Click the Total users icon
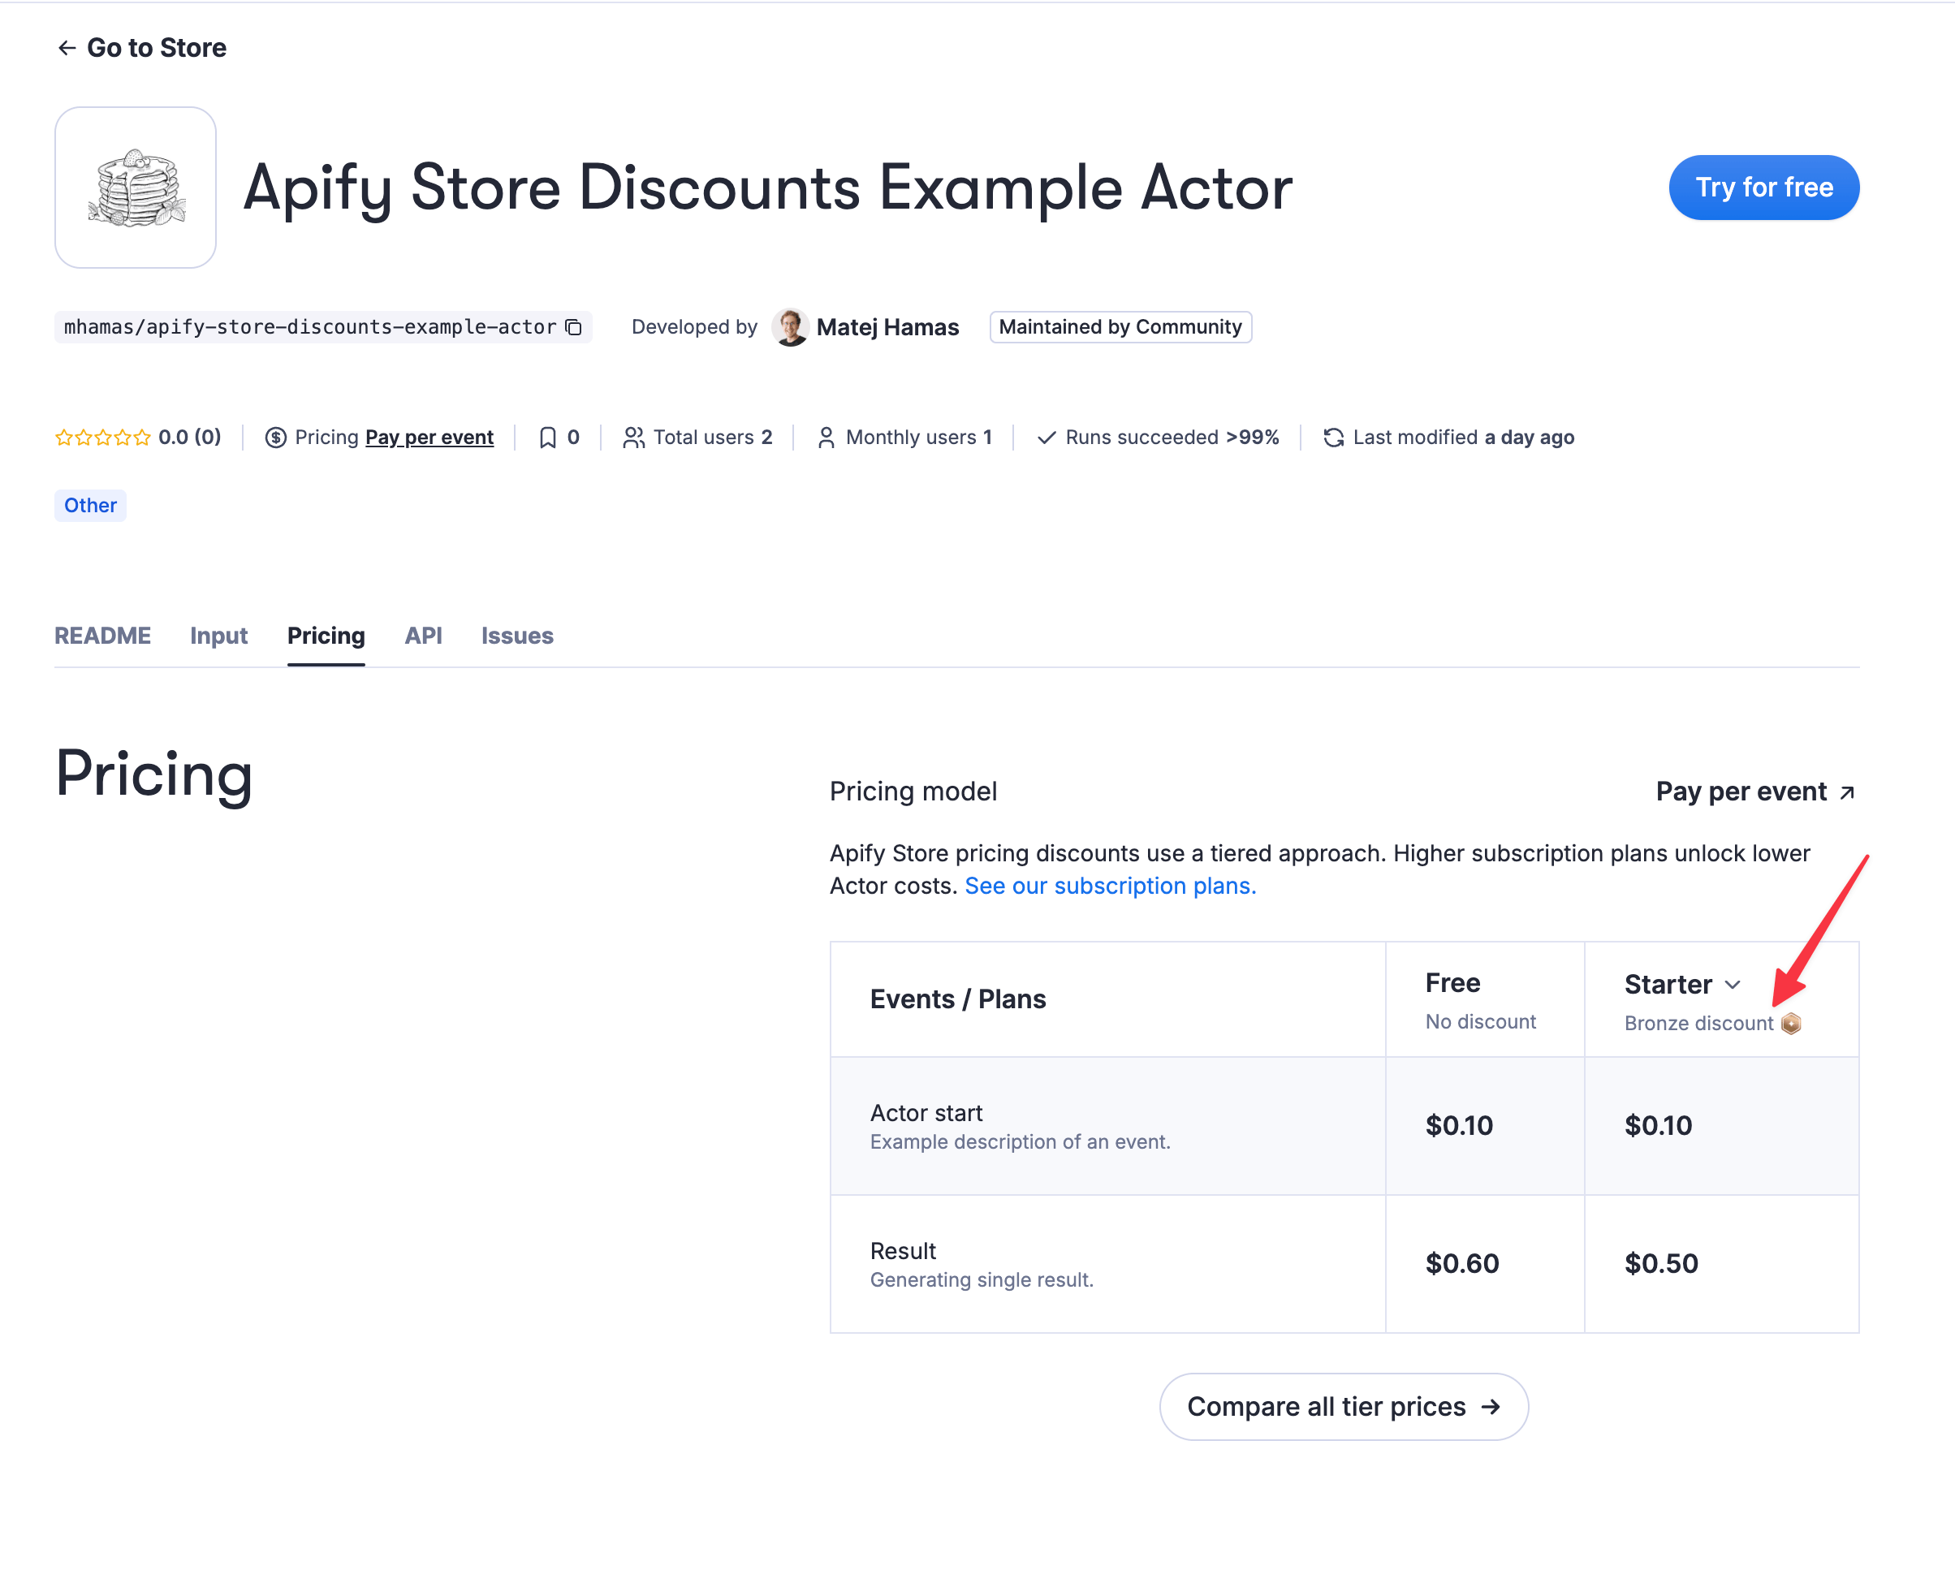This screenshot has width=1955, height=1583. click(x=634, y=437)
